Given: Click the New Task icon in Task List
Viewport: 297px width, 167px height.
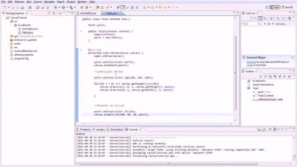Looking at the screenshot, I should [252, 18].
